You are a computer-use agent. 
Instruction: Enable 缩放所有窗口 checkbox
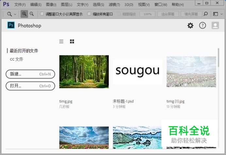89,14
